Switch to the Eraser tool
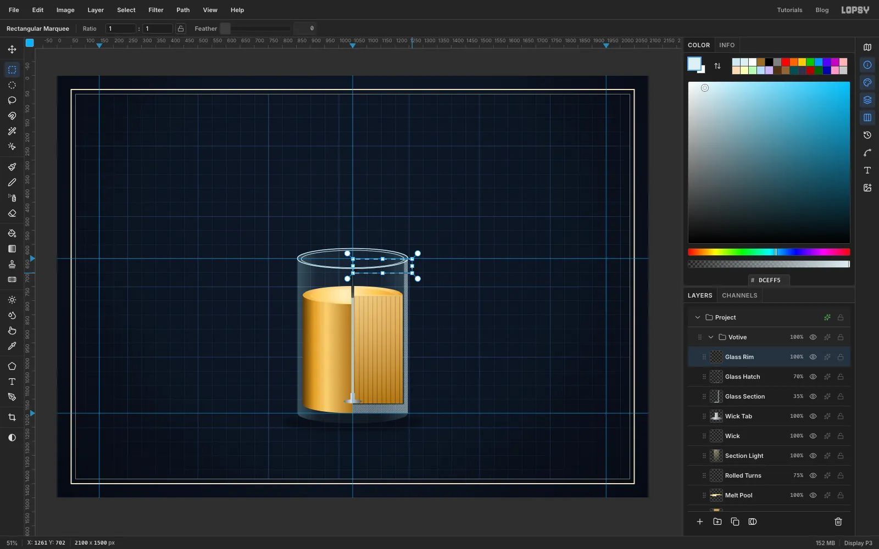879x549 pixels. (12, 213)
